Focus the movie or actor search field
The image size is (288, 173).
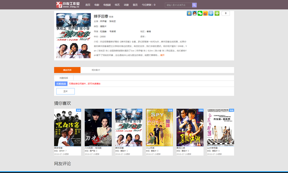[178, 5]
